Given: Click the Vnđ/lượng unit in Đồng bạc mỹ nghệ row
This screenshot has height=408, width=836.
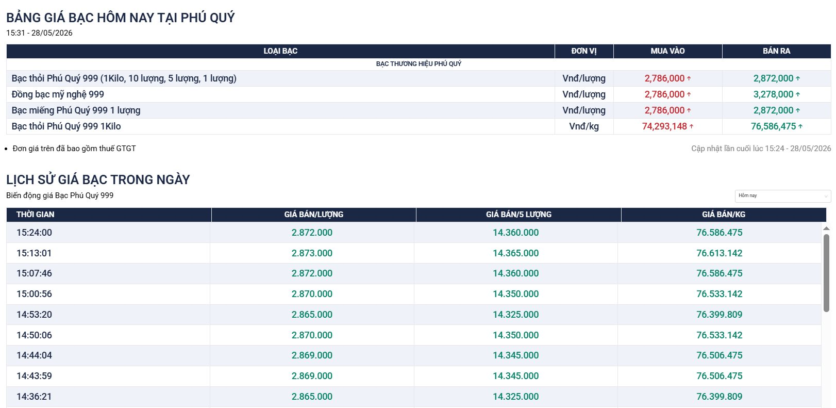Looking at the screenshot, I should [x=584, y=94].
